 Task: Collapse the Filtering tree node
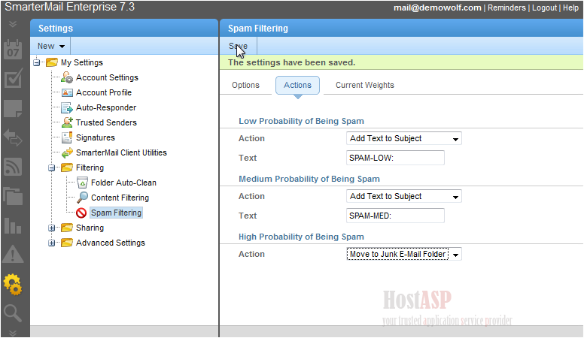tap(51, 167)
